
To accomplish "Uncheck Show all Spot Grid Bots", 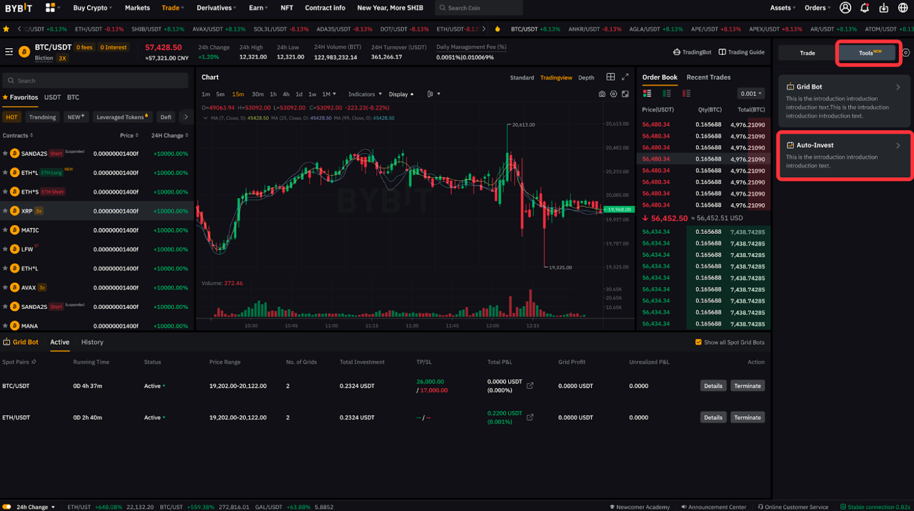I will pyautogui.click(x=698, y=342).
